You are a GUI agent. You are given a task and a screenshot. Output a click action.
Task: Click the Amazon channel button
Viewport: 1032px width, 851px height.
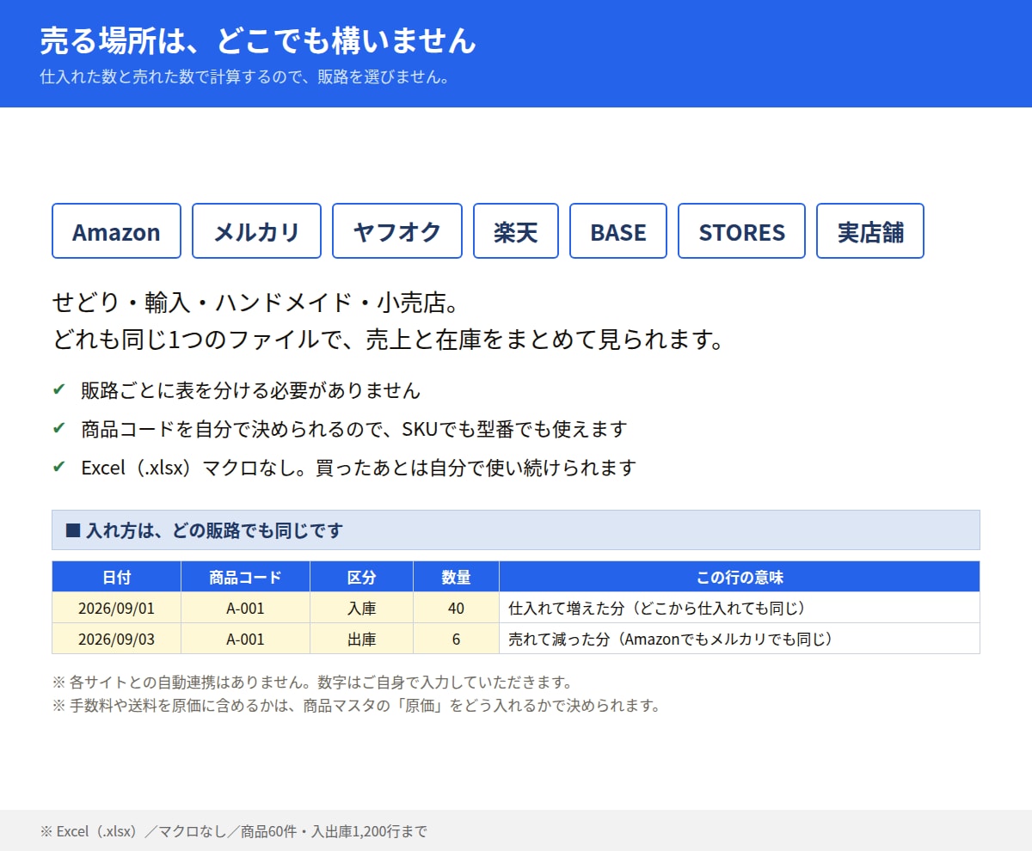point(116,231)
